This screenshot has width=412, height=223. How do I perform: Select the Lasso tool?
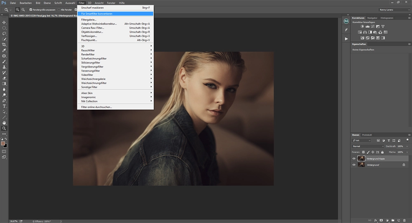click(x=4, y=33)
